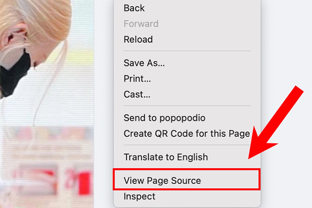Click the large red arrow annotation
Screen dimensions: 312x208
click(x=277, y=125)
